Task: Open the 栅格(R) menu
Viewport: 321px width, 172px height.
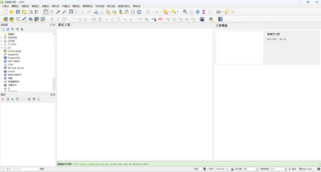Action: point(76,6)
